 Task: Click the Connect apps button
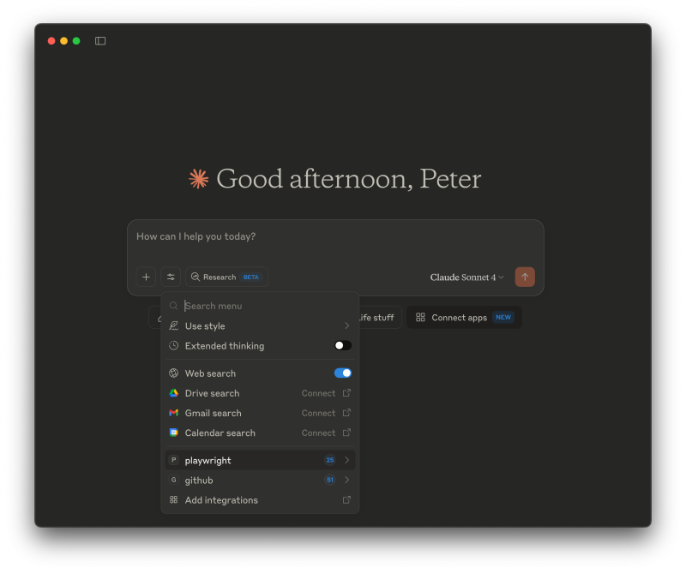pyautogui.click(x=464, y=317)
